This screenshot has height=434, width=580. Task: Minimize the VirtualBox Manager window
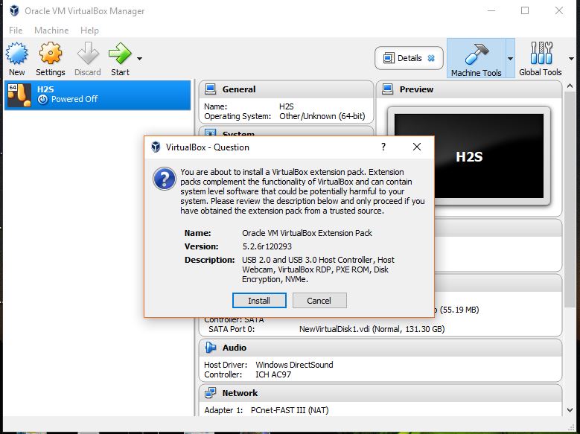pos(491,10)
